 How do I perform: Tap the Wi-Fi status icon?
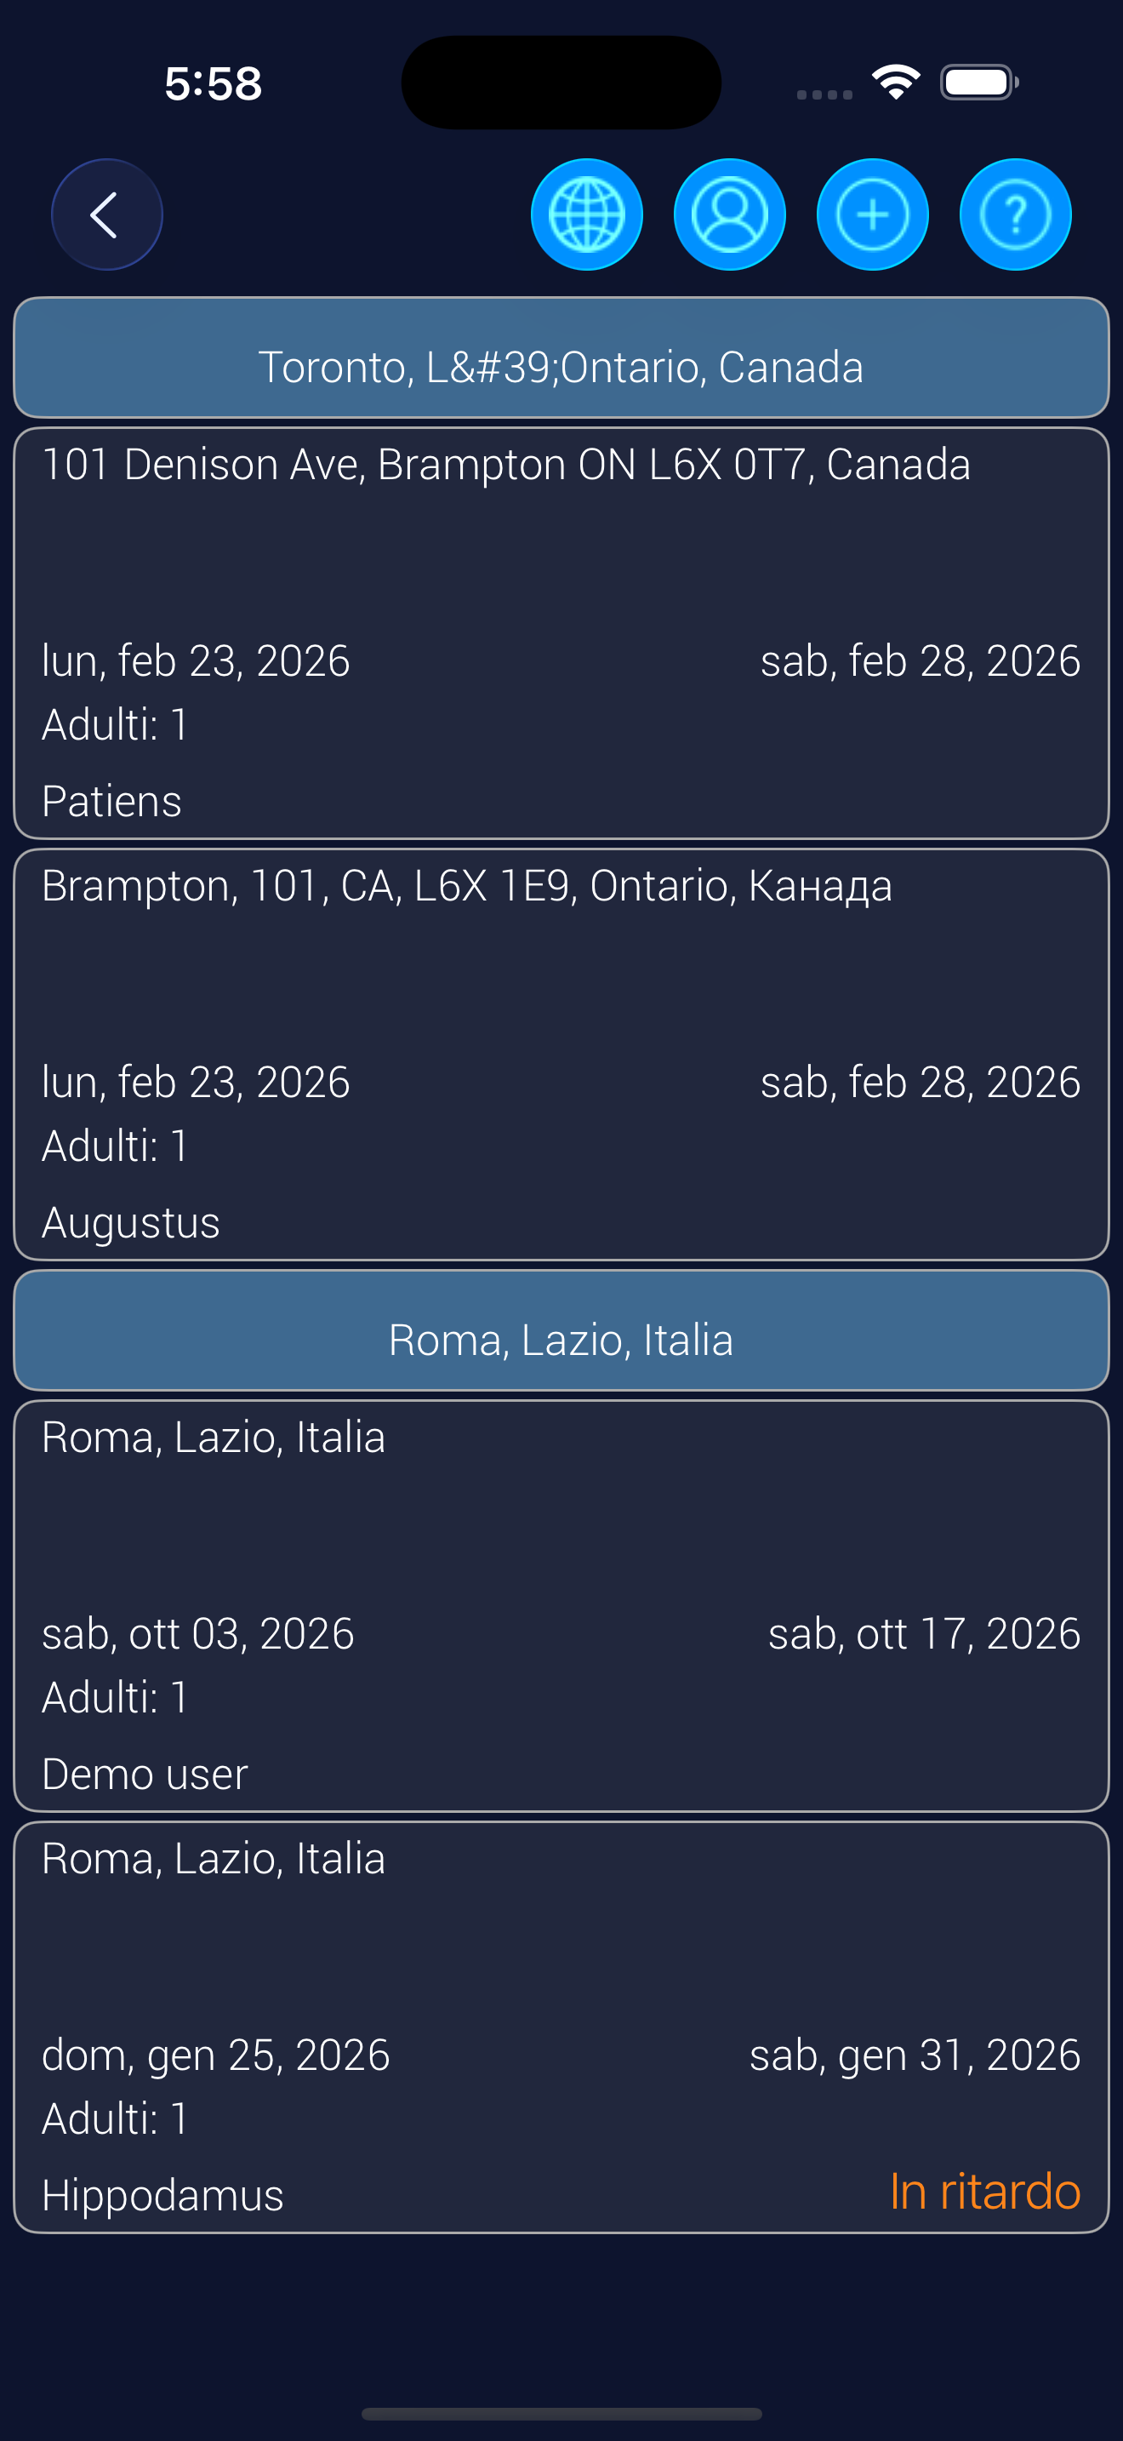(896, 83)
